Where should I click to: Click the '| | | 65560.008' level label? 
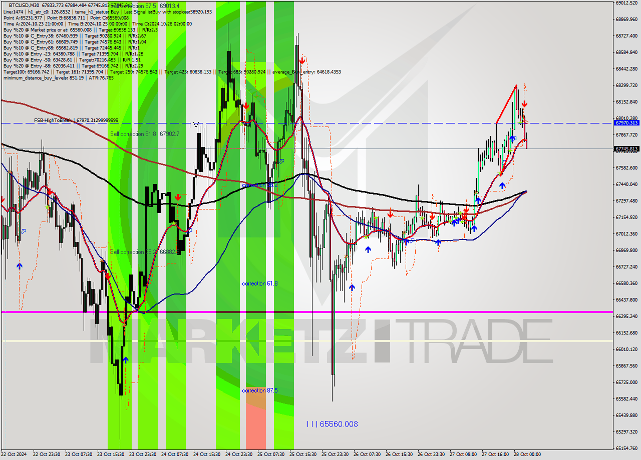click(332, 424)
